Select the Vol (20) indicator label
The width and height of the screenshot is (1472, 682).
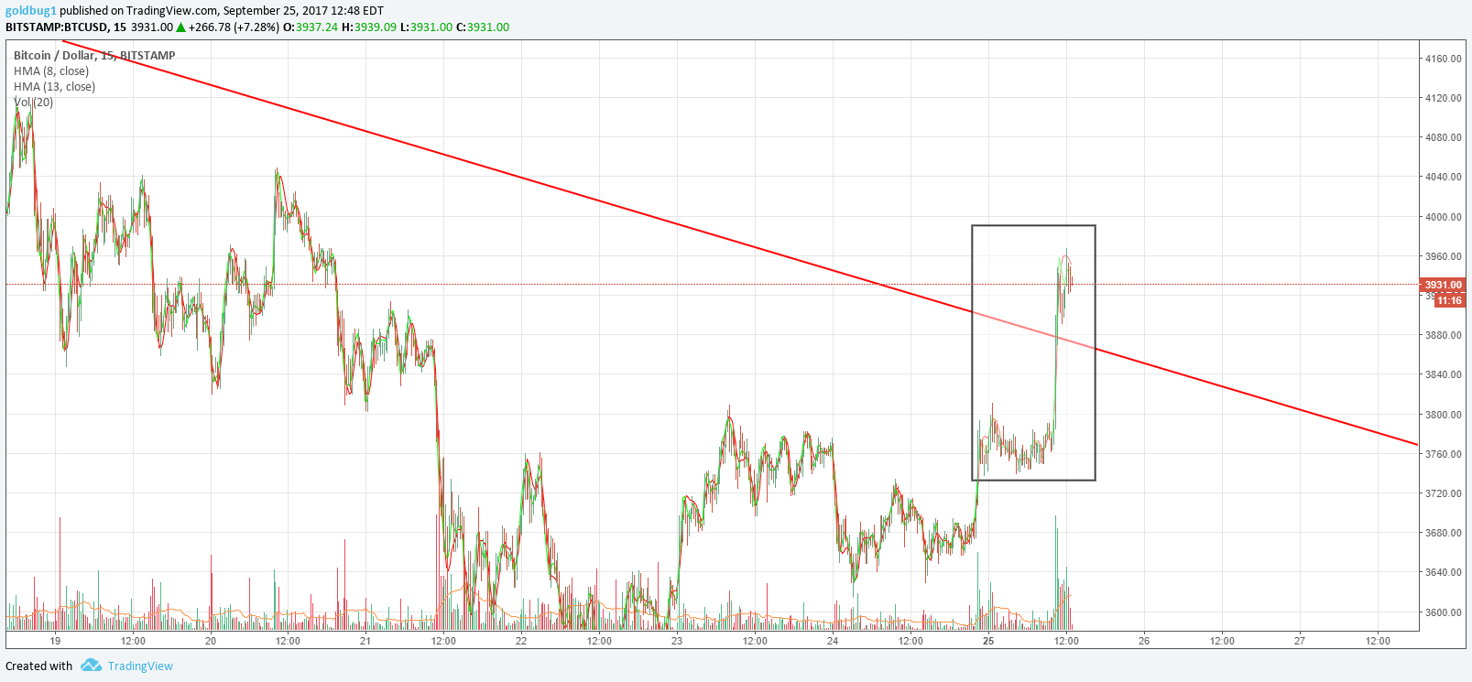pyautogui.click(x=33, y=103)
